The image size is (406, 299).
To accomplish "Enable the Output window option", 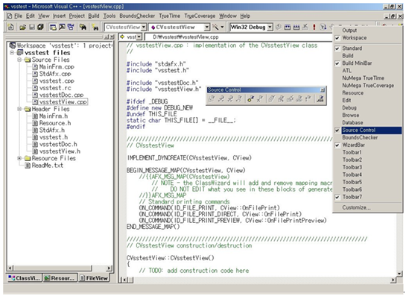I will (x=368, y=31).
